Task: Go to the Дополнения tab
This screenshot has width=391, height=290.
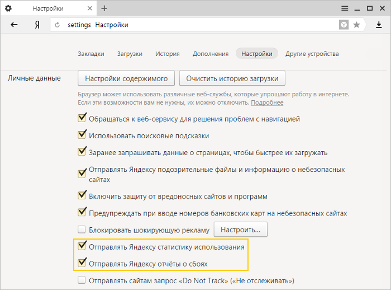Action: coord(211,54)
